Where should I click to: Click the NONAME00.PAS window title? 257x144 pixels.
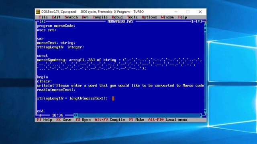click(x=120, y=21)
